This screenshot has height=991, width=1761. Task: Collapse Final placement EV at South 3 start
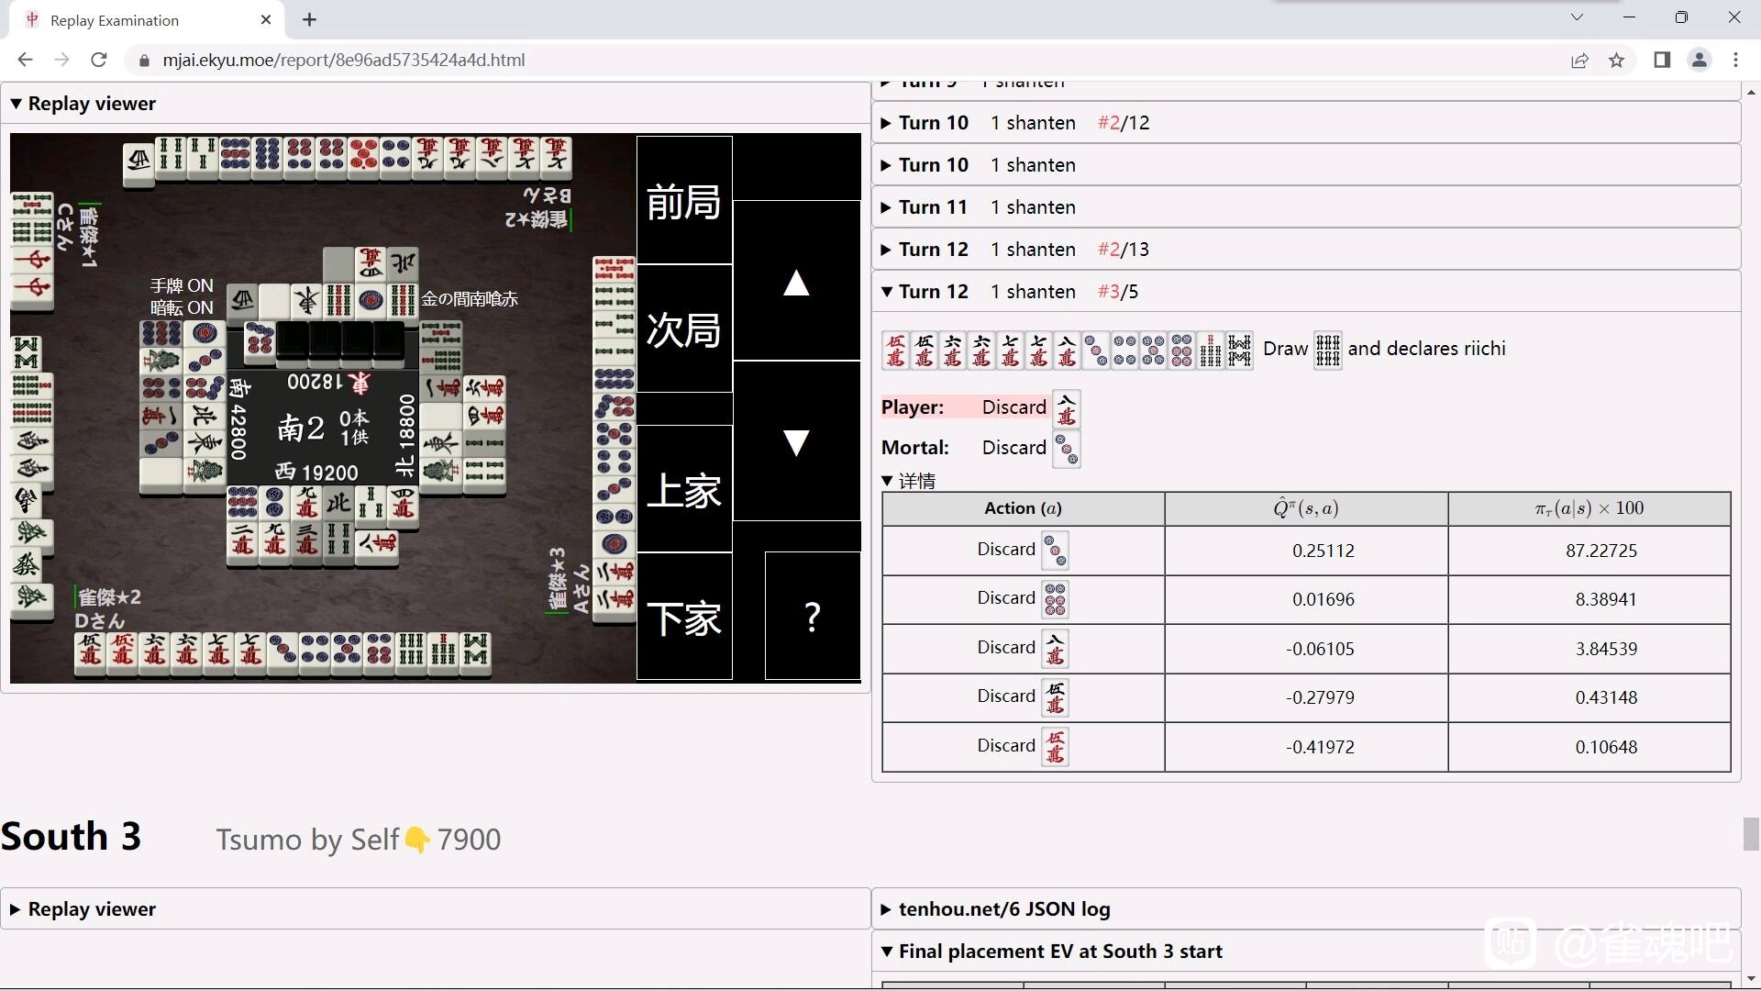coord(1306,951)
